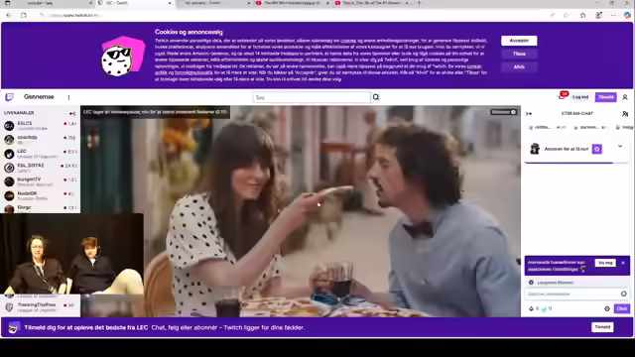Click the Log ind button
Screen dimensions: 635x357
[x=580, y=97]
